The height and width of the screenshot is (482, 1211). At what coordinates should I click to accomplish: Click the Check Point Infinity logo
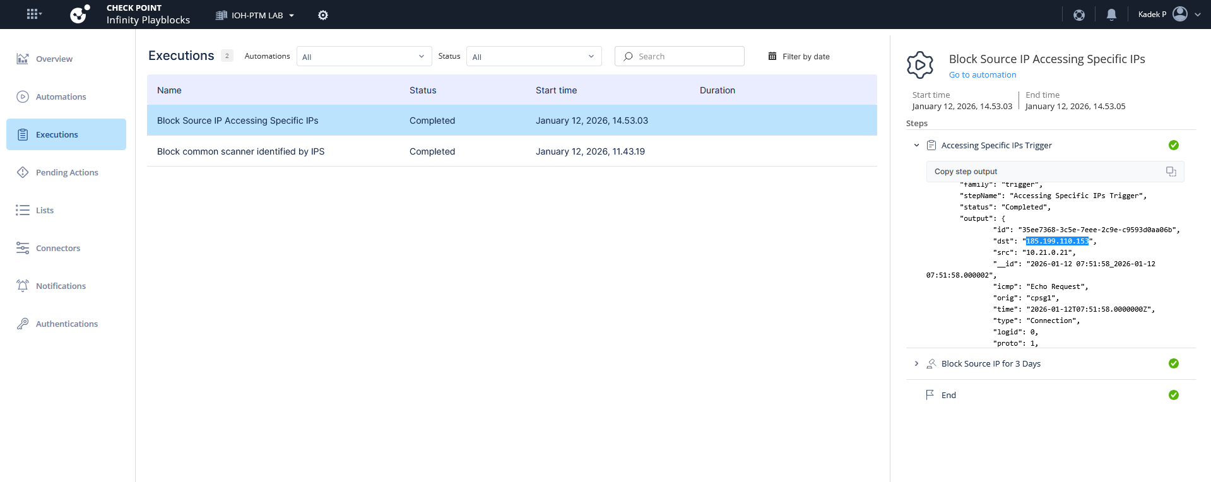(80, 14)
